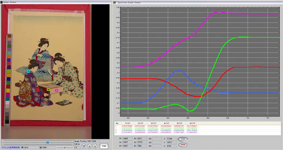Click the small zoom slider below the image
Screen dimensions: 283x150
pyautogui.click(x=64, y=148)
